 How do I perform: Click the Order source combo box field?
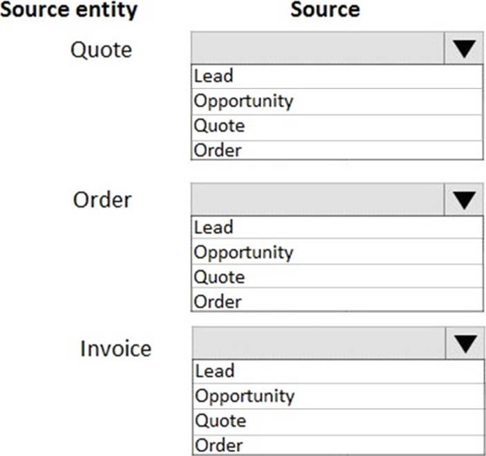pyautogui.click(x=318, y=200)
